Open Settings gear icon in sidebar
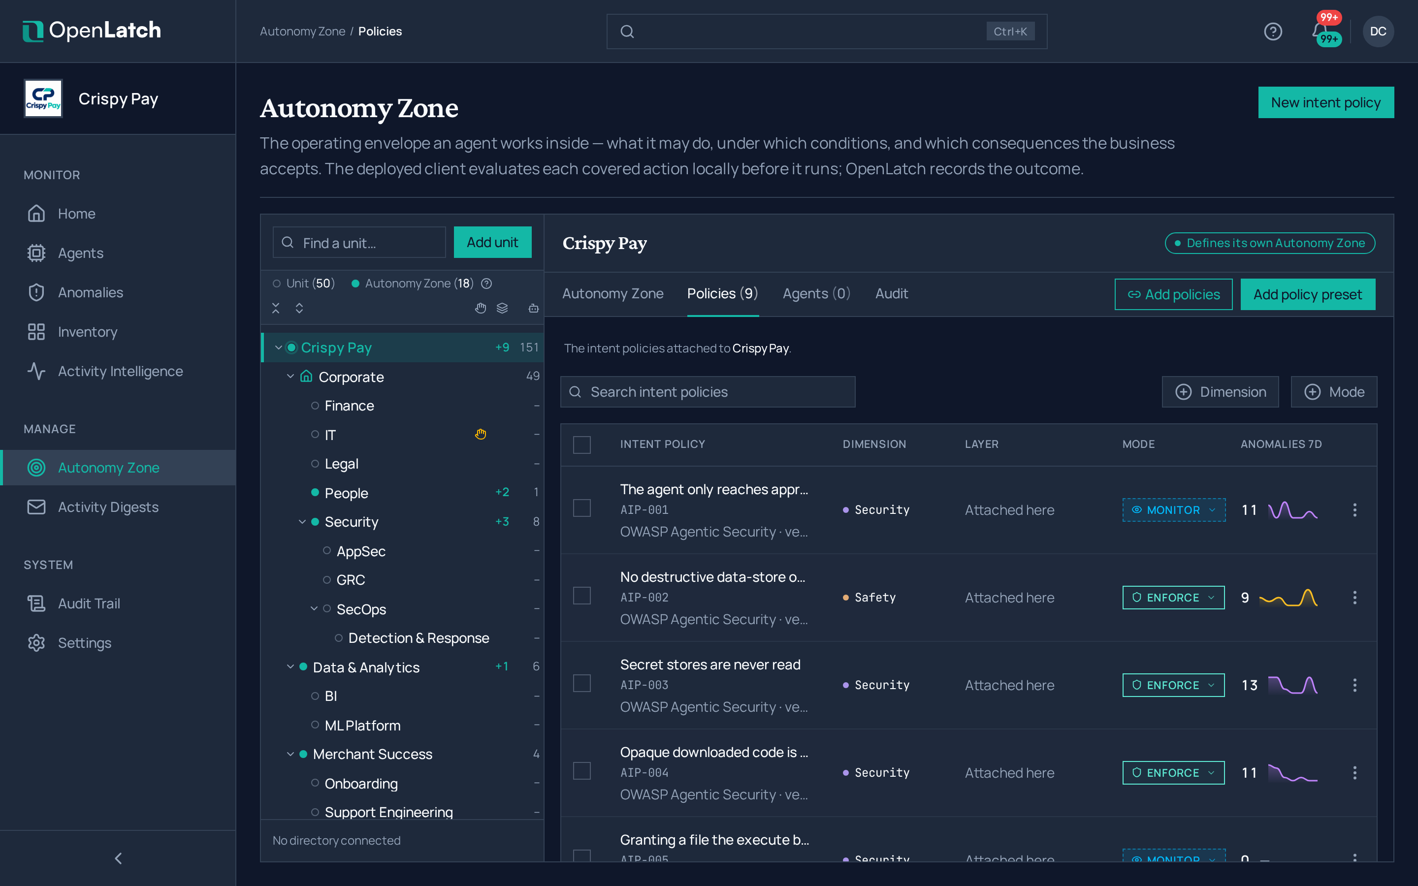1418x886 pixels. (x=36, y=643)
